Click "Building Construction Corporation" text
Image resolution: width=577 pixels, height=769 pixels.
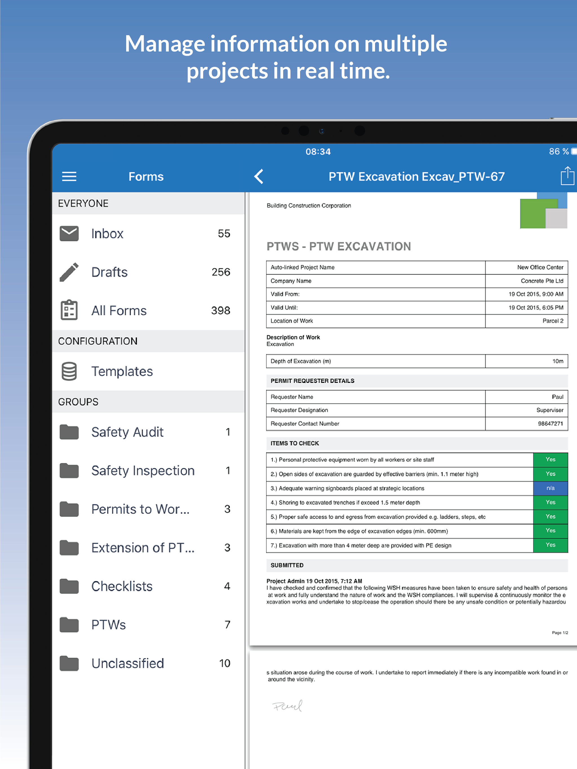[x=309, y=206]
